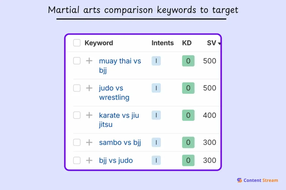Click the intent badge on the "bjj vs judo" row
This screenshot has height=190, width=286.
[156, 160]
